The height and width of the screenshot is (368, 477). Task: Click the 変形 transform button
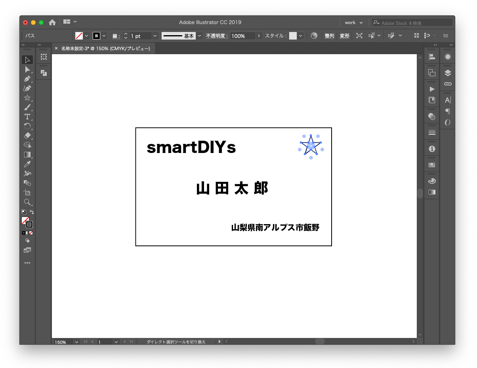[344, 36]
